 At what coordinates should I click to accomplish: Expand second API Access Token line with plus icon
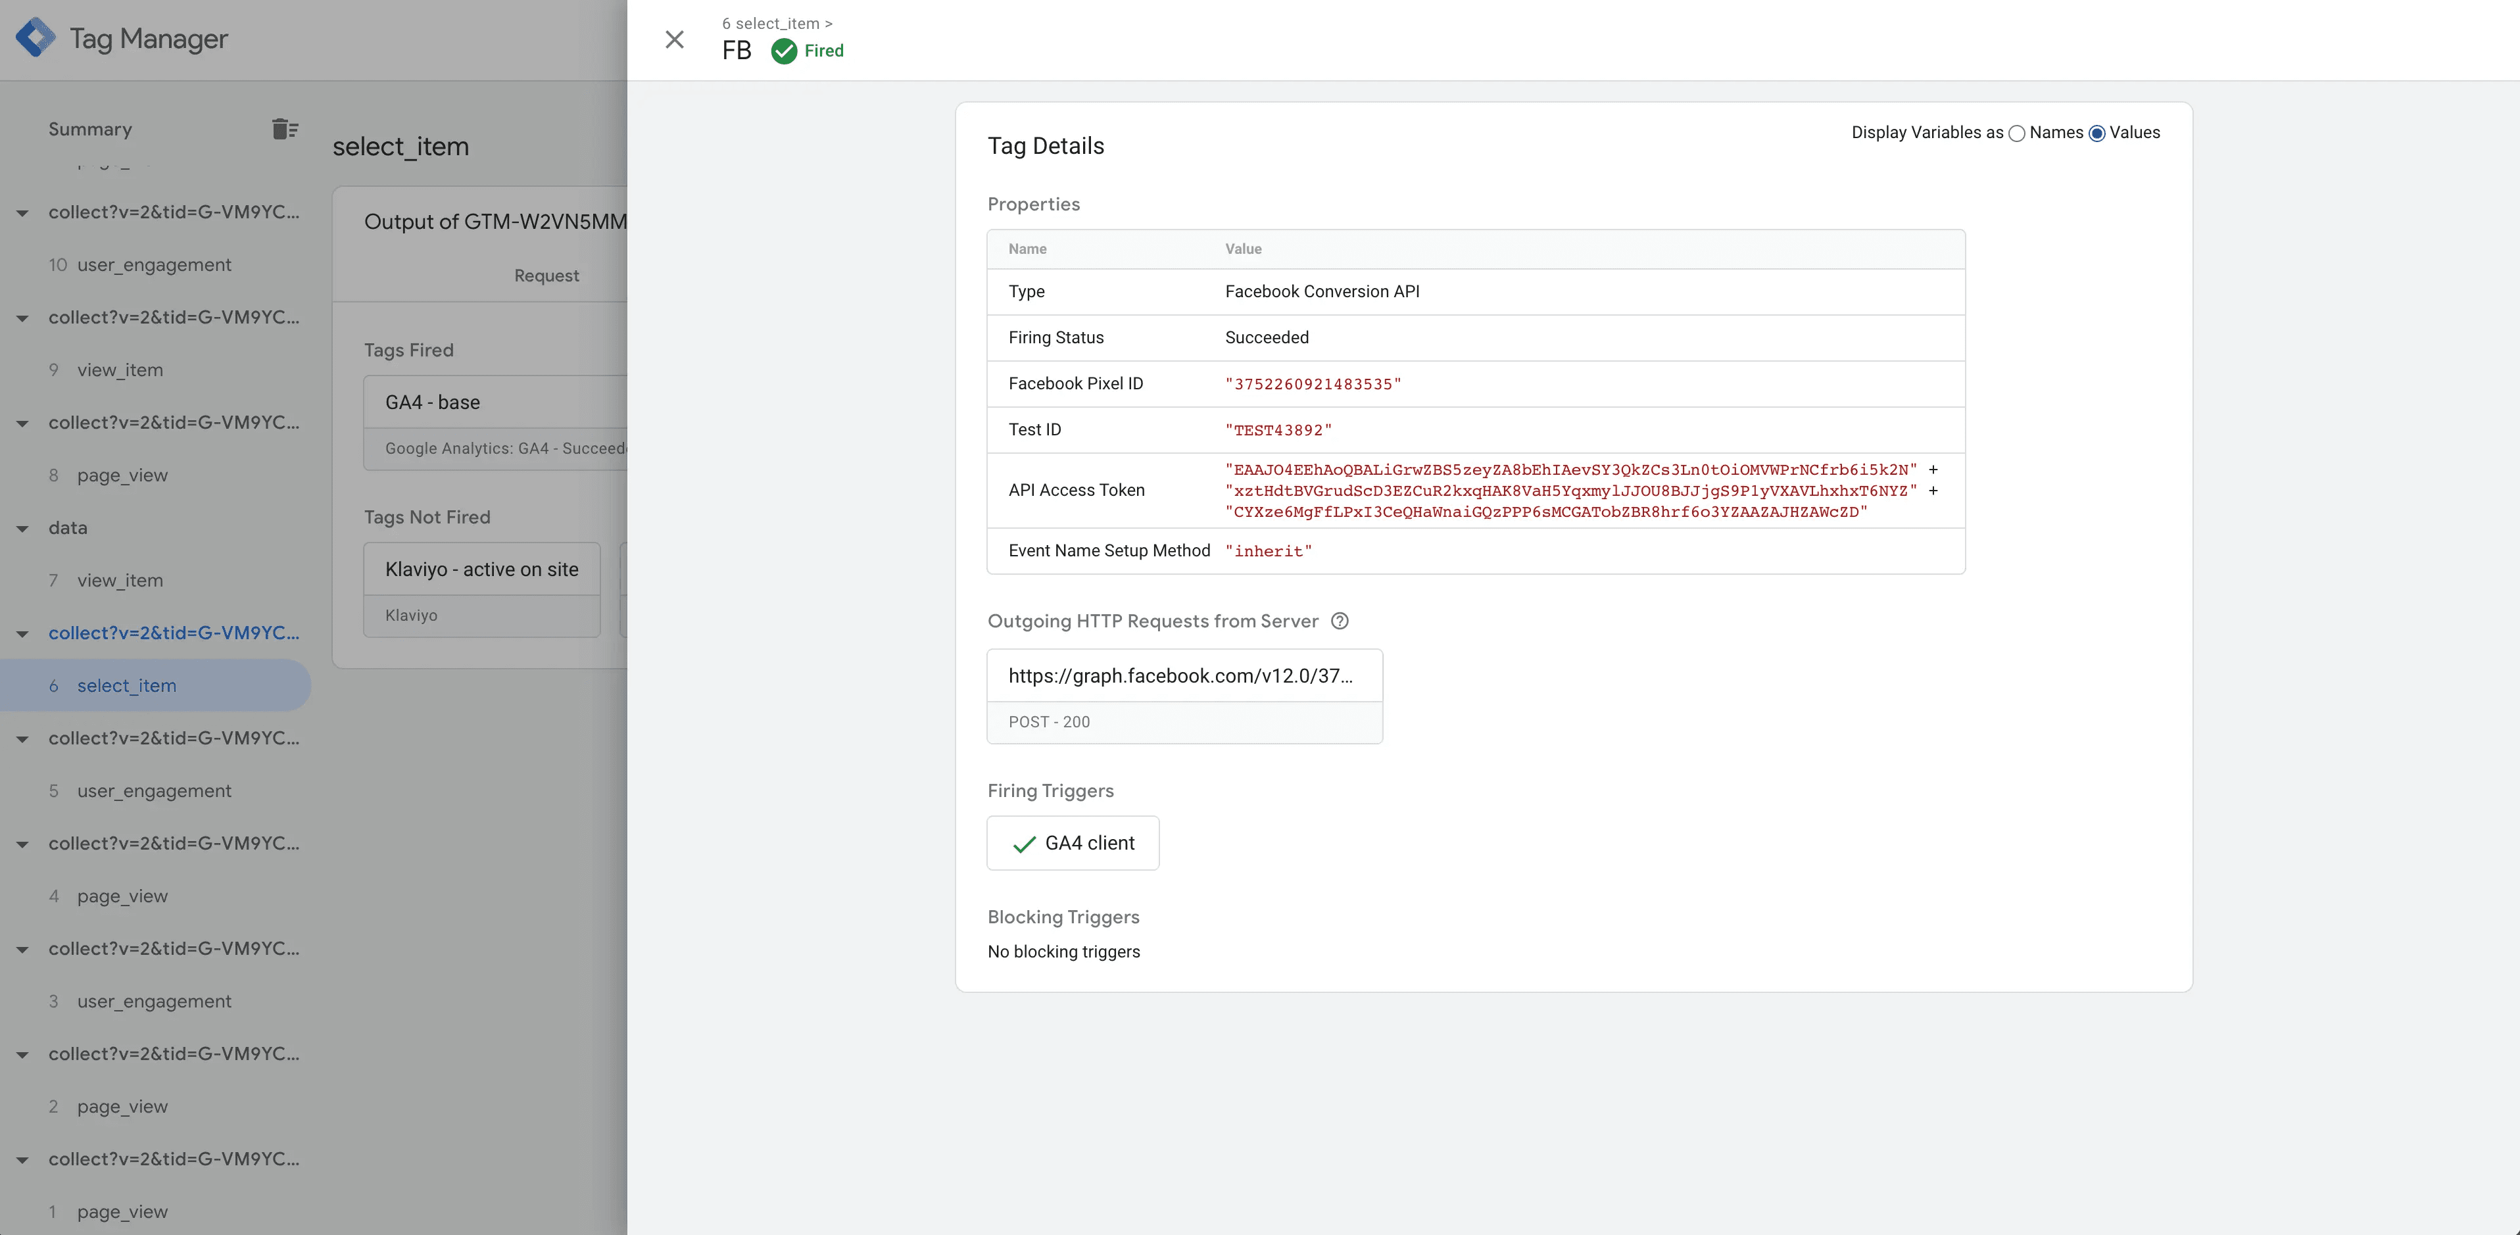pos(1933,491)
